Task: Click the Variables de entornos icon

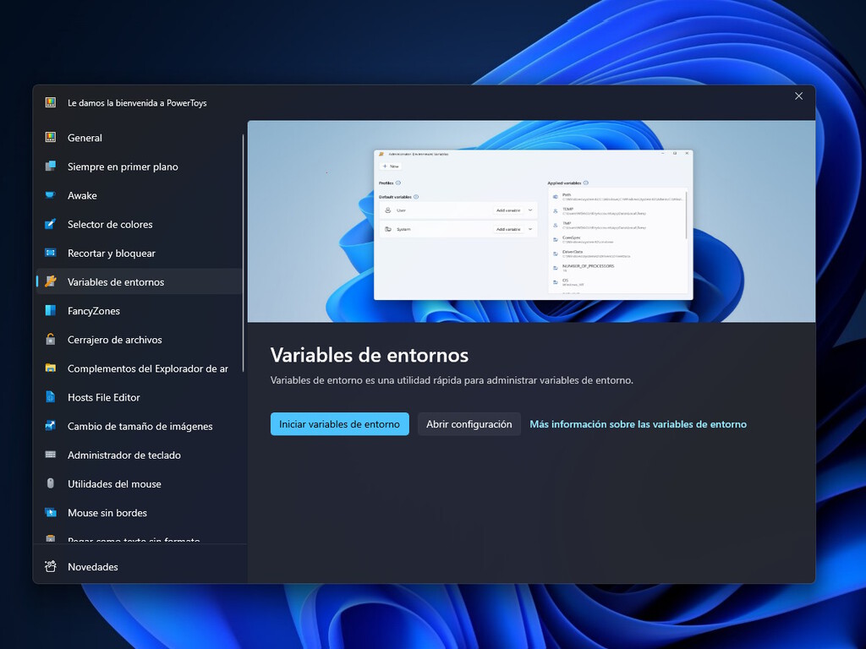Action: pyautogui.click(x=50, y=281)
